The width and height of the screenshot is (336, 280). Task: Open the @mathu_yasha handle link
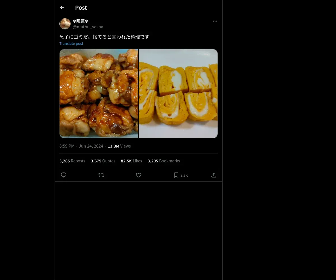(x=88, y=27)
